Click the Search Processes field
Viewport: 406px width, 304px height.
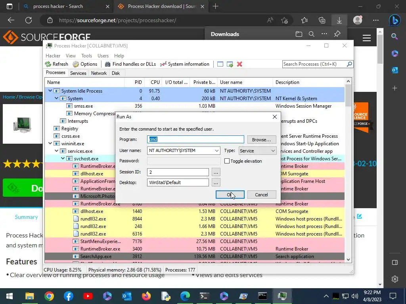click(314, 64)
